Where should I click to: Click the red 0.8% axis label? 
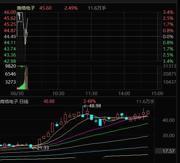[168, 31]
